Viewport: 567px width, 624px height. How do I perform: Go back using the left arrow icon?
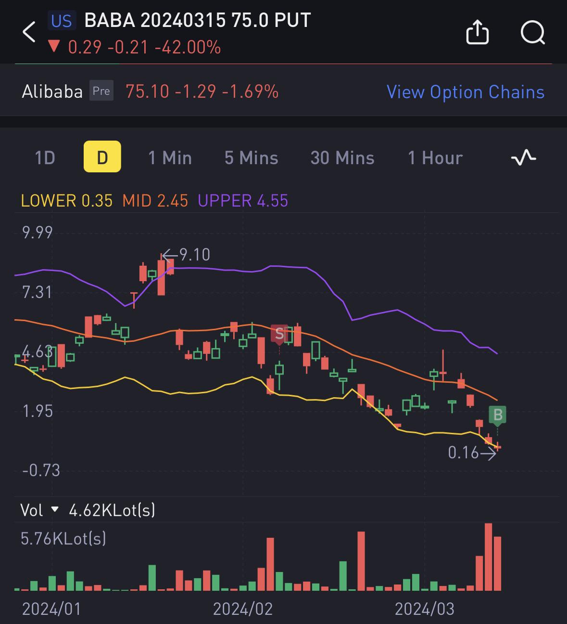29,32
